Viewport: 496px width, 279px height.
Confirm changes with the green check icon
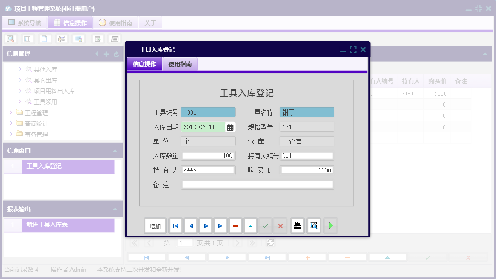(265, 225)
